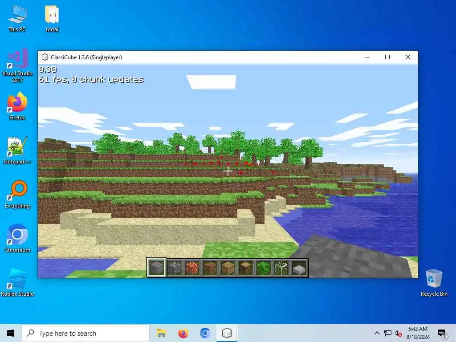Screen dimensions: 456x342
Task: Click the muted volume tray icon
Action: click(x=399, y=333)
